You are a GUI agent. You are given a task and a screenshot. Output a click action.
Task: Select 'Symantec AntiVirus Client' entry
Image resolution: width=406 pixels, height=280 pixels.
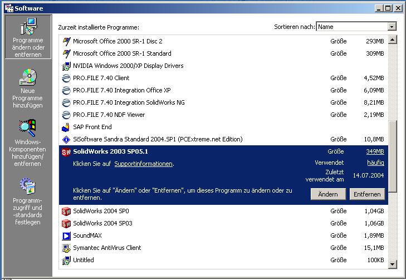[x=223, y=248]
